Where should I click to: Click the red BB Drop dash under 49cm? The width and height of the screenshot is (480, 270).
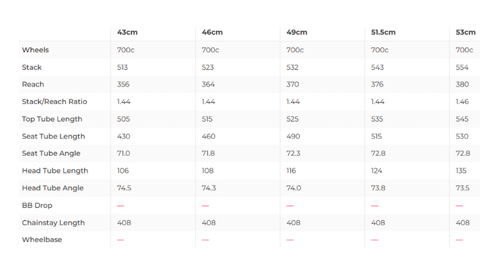290,206
